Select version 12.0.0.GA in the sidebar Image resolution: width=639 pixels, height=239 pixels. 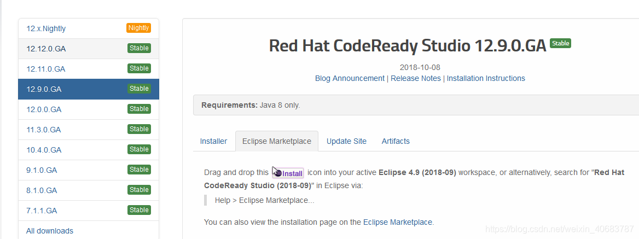point(89,109)
